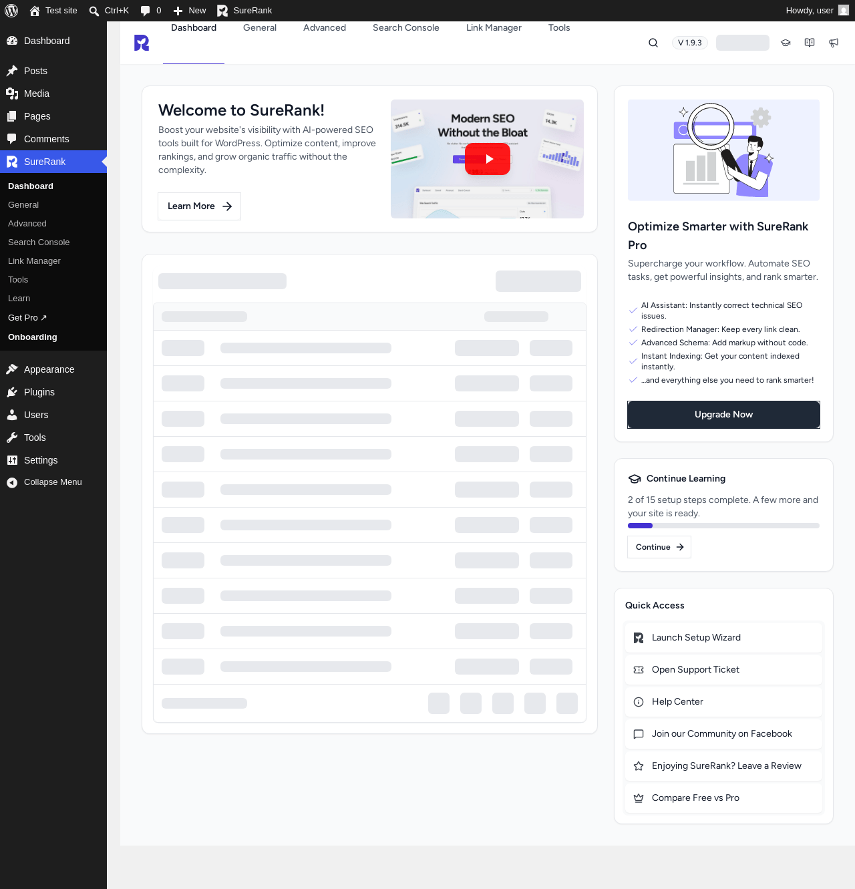
Task: Click the Plugins plug icon
Action: pos(12,392)
